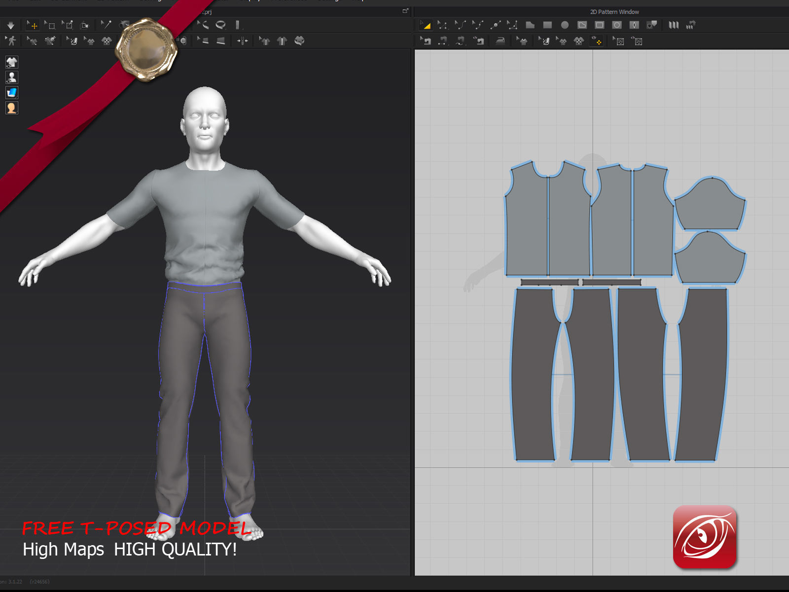Screen dimensions: 789x592
Task: Select the Segment Sewing tool
Action: (442, 41)
